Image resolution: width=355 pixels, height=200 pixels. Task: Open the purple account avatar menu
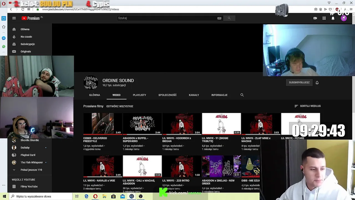[344, 18]
